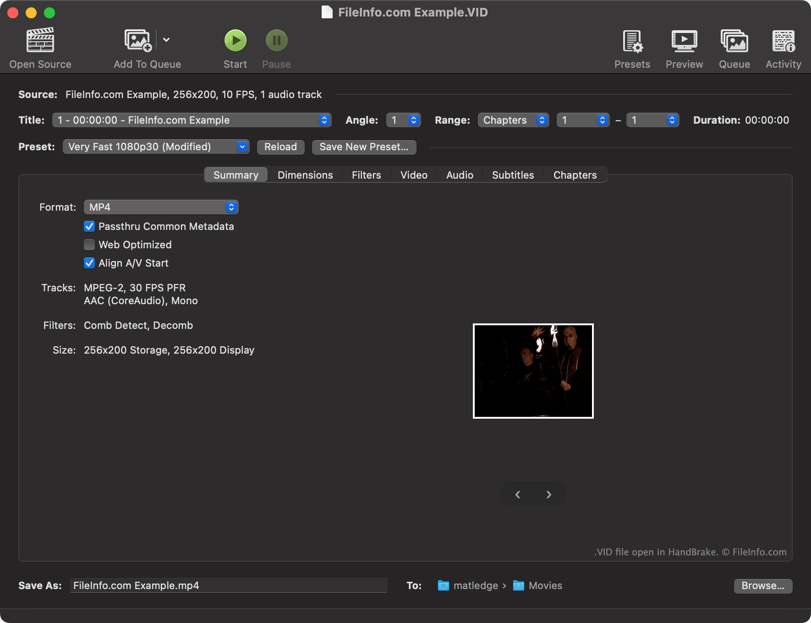Show previous preview image with left chevron
The width and height of the screenshot is (811, 623).
[518, 494]
